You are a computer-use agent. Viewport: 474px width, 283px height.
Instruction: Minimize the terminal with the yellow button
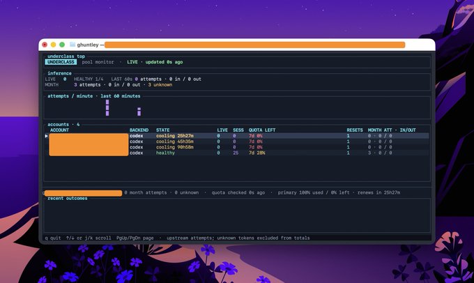[x=54, y=45]
